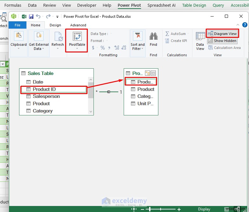This screenshot has height=212, width=249.
Task: Open Table Design tab in Excel window
Action: (x=194, y=5)
